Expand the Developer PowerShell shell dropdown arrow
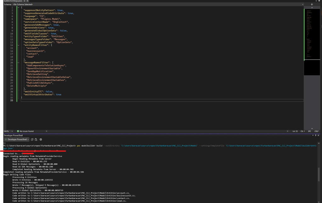Screen dimensions: 322x203 pyautogui.click(x=28, y=139)
